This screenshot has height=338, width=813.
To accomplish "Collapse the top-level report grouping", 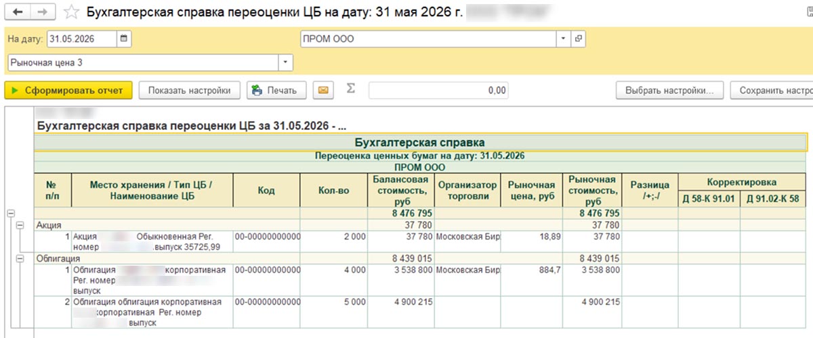I will pyautogui.click(x=9, y=213).
